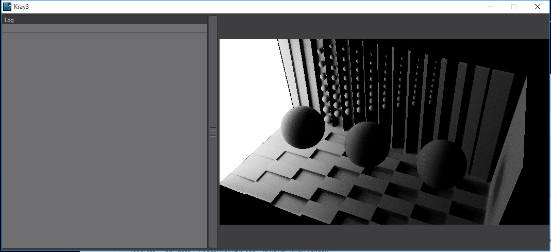Click the black bottom-left corner of the render
The image size is (551, 252).
click(x=232, y=211)
